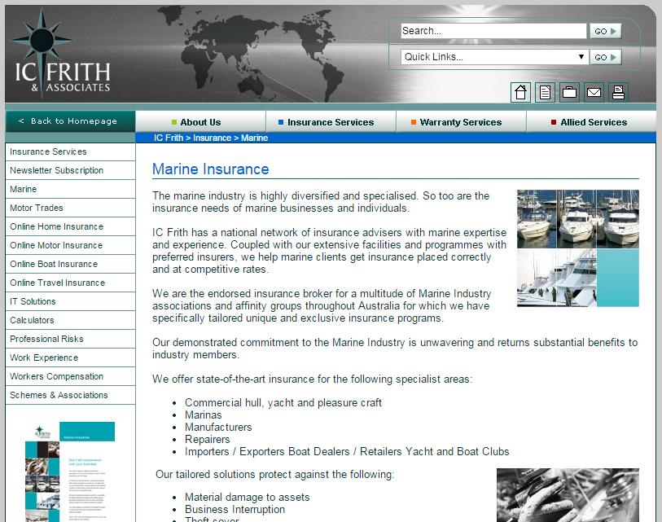Open the Quick Links dropdown
The height and width of the screenshot is (522, 662).
tap(493, 57)
